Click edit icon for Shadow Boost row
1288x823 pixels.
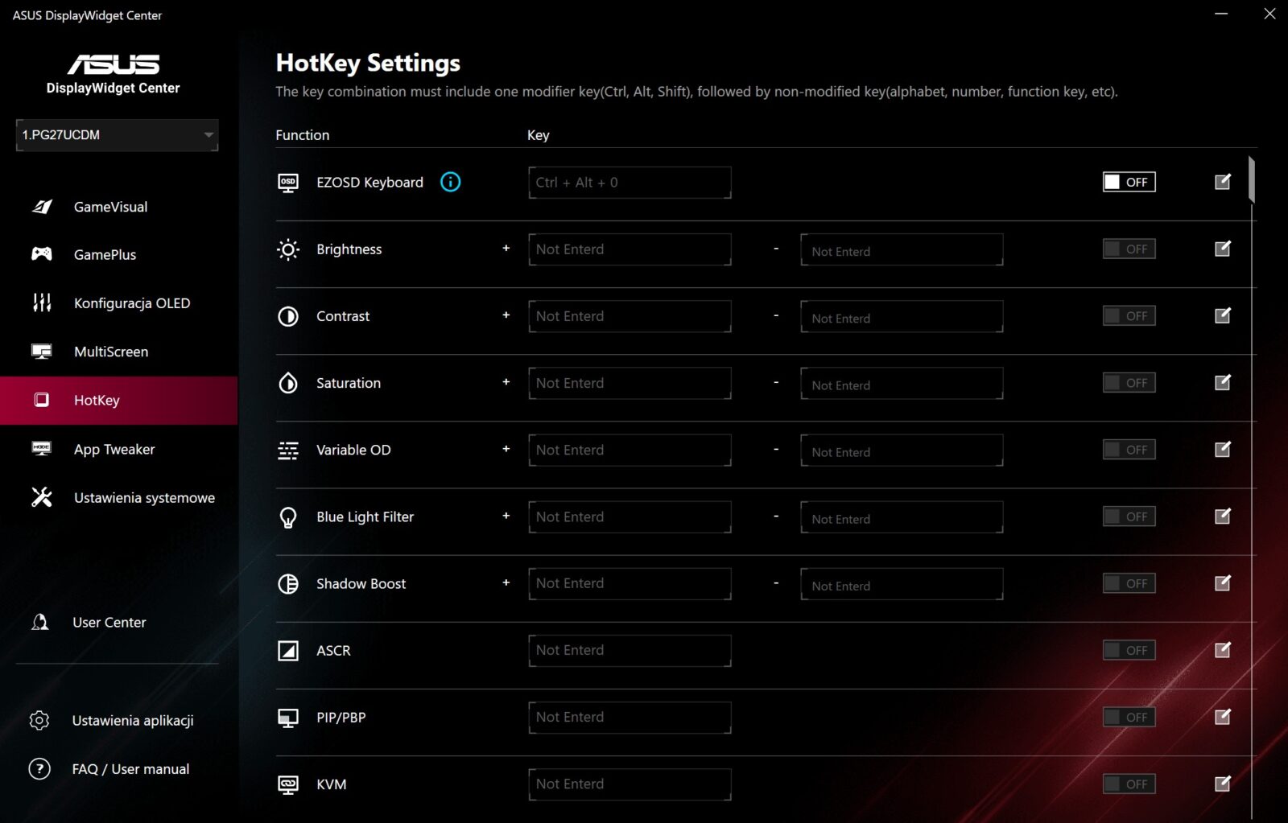click(x=1222, y=582)
